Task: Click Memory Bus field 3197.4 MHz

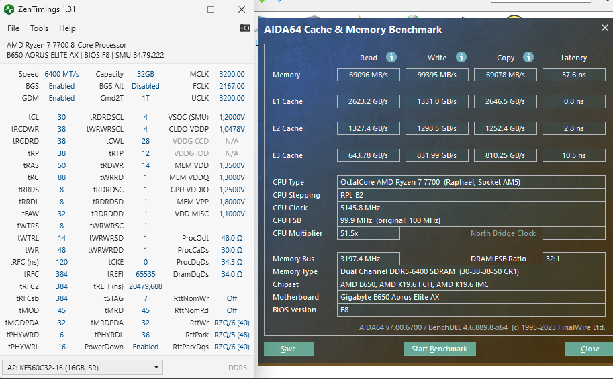Action: pyautogui.click(x=368, y=259)
